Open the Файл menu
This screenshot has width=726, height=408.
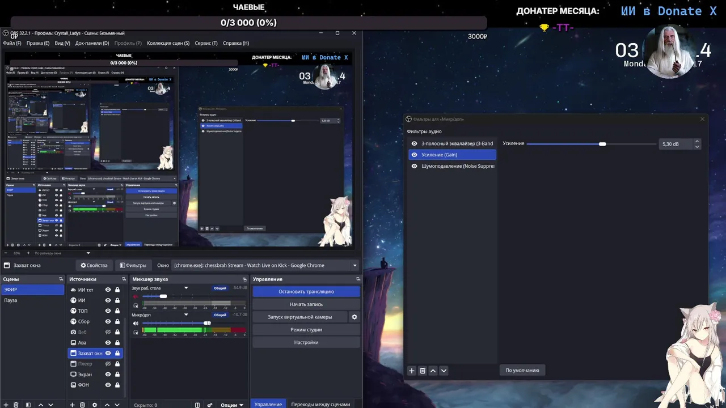click(x=12, y=43)
